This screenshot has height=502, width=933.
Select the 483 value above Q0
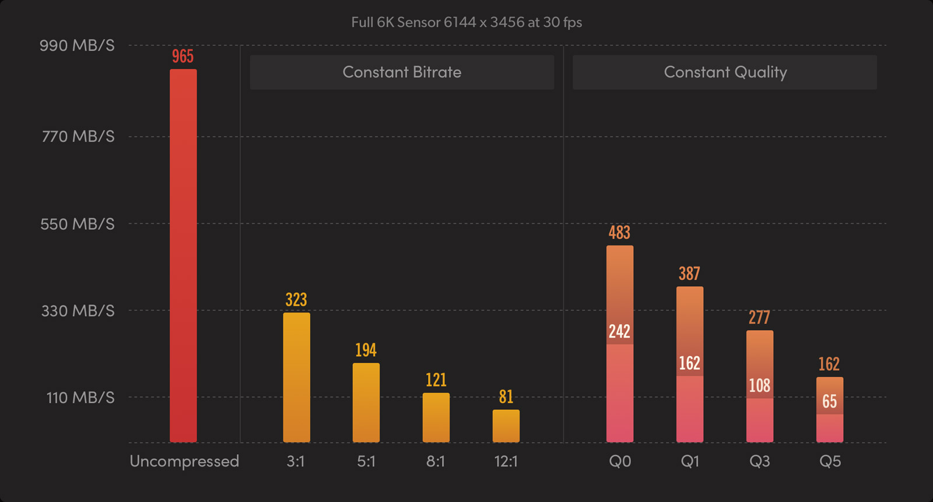pyautogui.click(x=619, y=233)
